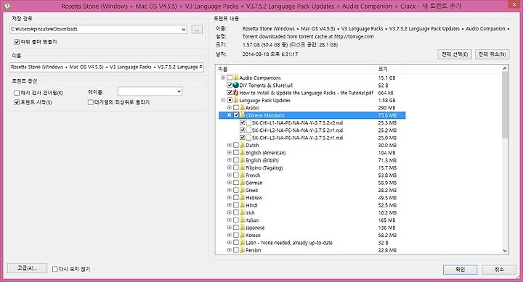
Task: Click the torrent name input field
Action: tap(106, 67)
